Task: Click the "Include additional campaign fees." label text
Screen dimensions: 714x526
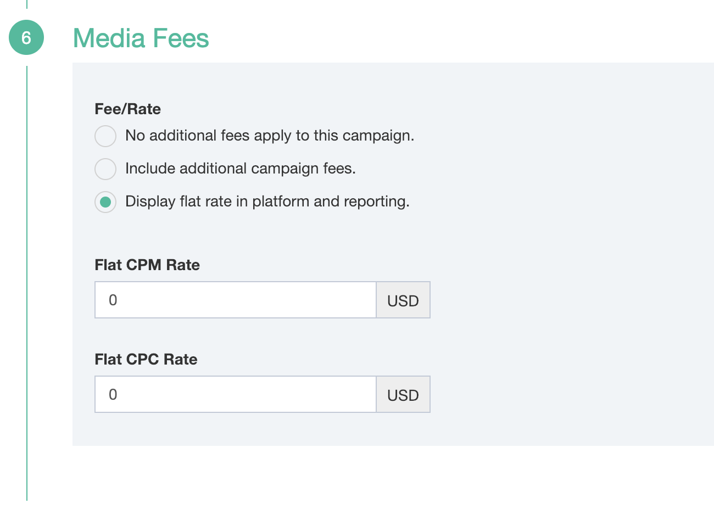Action: (240, 169)
